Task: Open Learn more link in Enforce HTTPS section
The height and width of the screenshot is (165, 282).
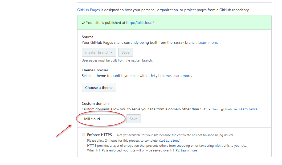Action: click(x=189, y=150)
